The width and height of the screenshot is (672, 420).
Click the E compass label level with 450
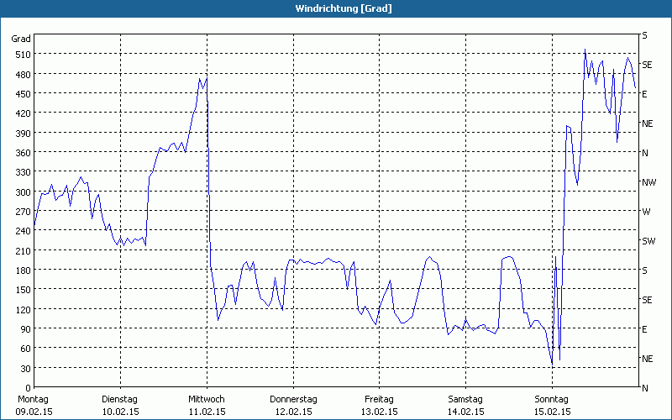[644, 94]
